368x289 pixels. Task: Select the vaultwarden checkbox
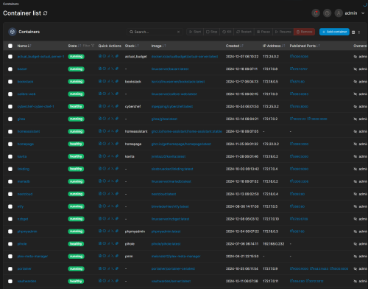coord(10,281)
